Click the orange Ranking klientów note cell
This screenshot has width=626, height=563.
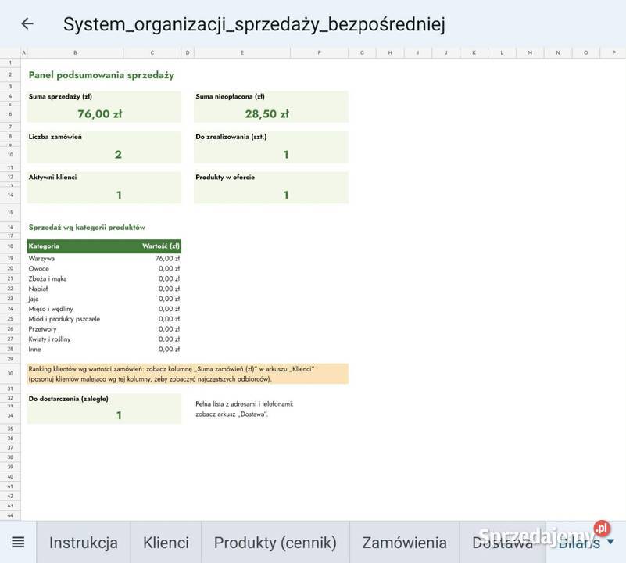[188, 374]
